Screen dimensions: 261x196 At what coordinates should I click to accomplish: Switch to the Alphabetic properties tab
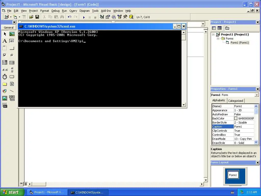coord(219,100)
